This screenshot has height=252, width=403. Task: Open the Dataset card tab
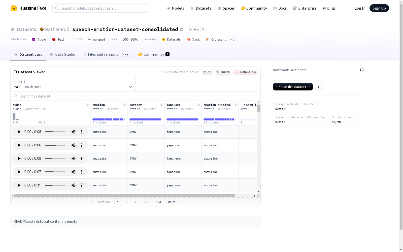28,54
